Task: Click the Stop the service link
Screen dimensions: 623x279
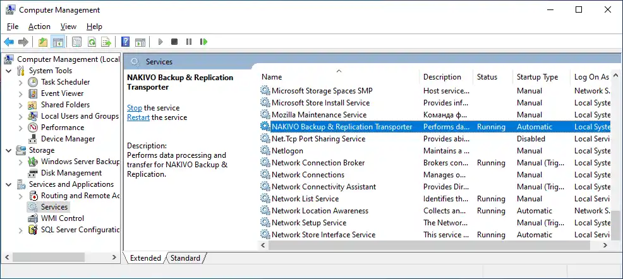Action: 135,108
